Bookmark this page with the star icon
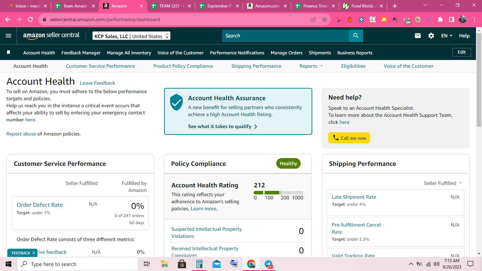482x271 pixels. tap(325, 19)
